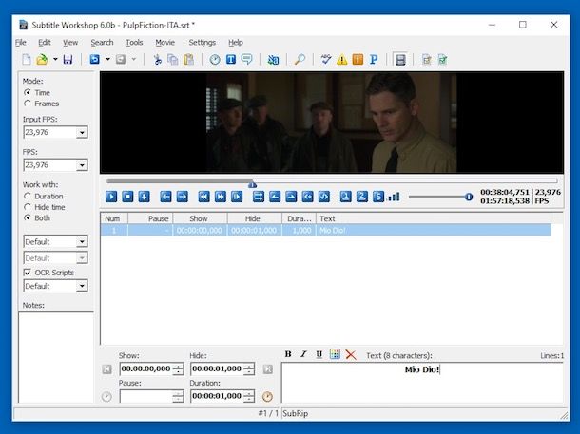Image resolution: width=580 pixels, height=434 pixels.
Task: Expand the FPS 23,976 dropdown
Action: pos(82,165)
